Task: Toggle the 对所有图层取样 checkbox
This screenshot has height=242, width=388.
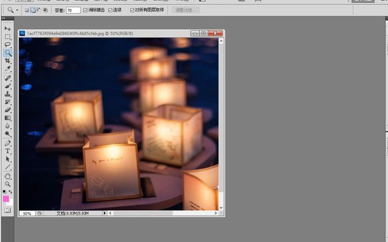Action: tap(132, 10)
